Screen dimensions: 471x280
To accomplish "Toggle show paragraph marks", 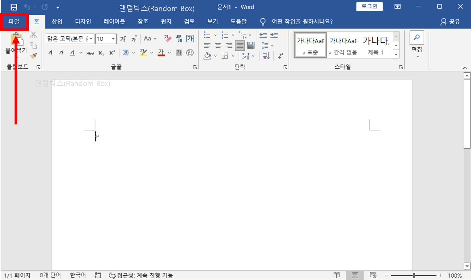I will (x=281, y=56).
